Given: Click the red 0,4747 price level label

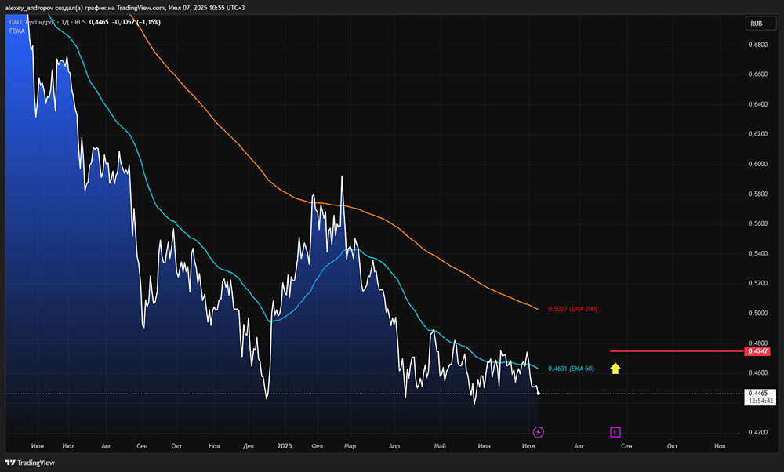Looking at the screenshot, I should [758, 351].
